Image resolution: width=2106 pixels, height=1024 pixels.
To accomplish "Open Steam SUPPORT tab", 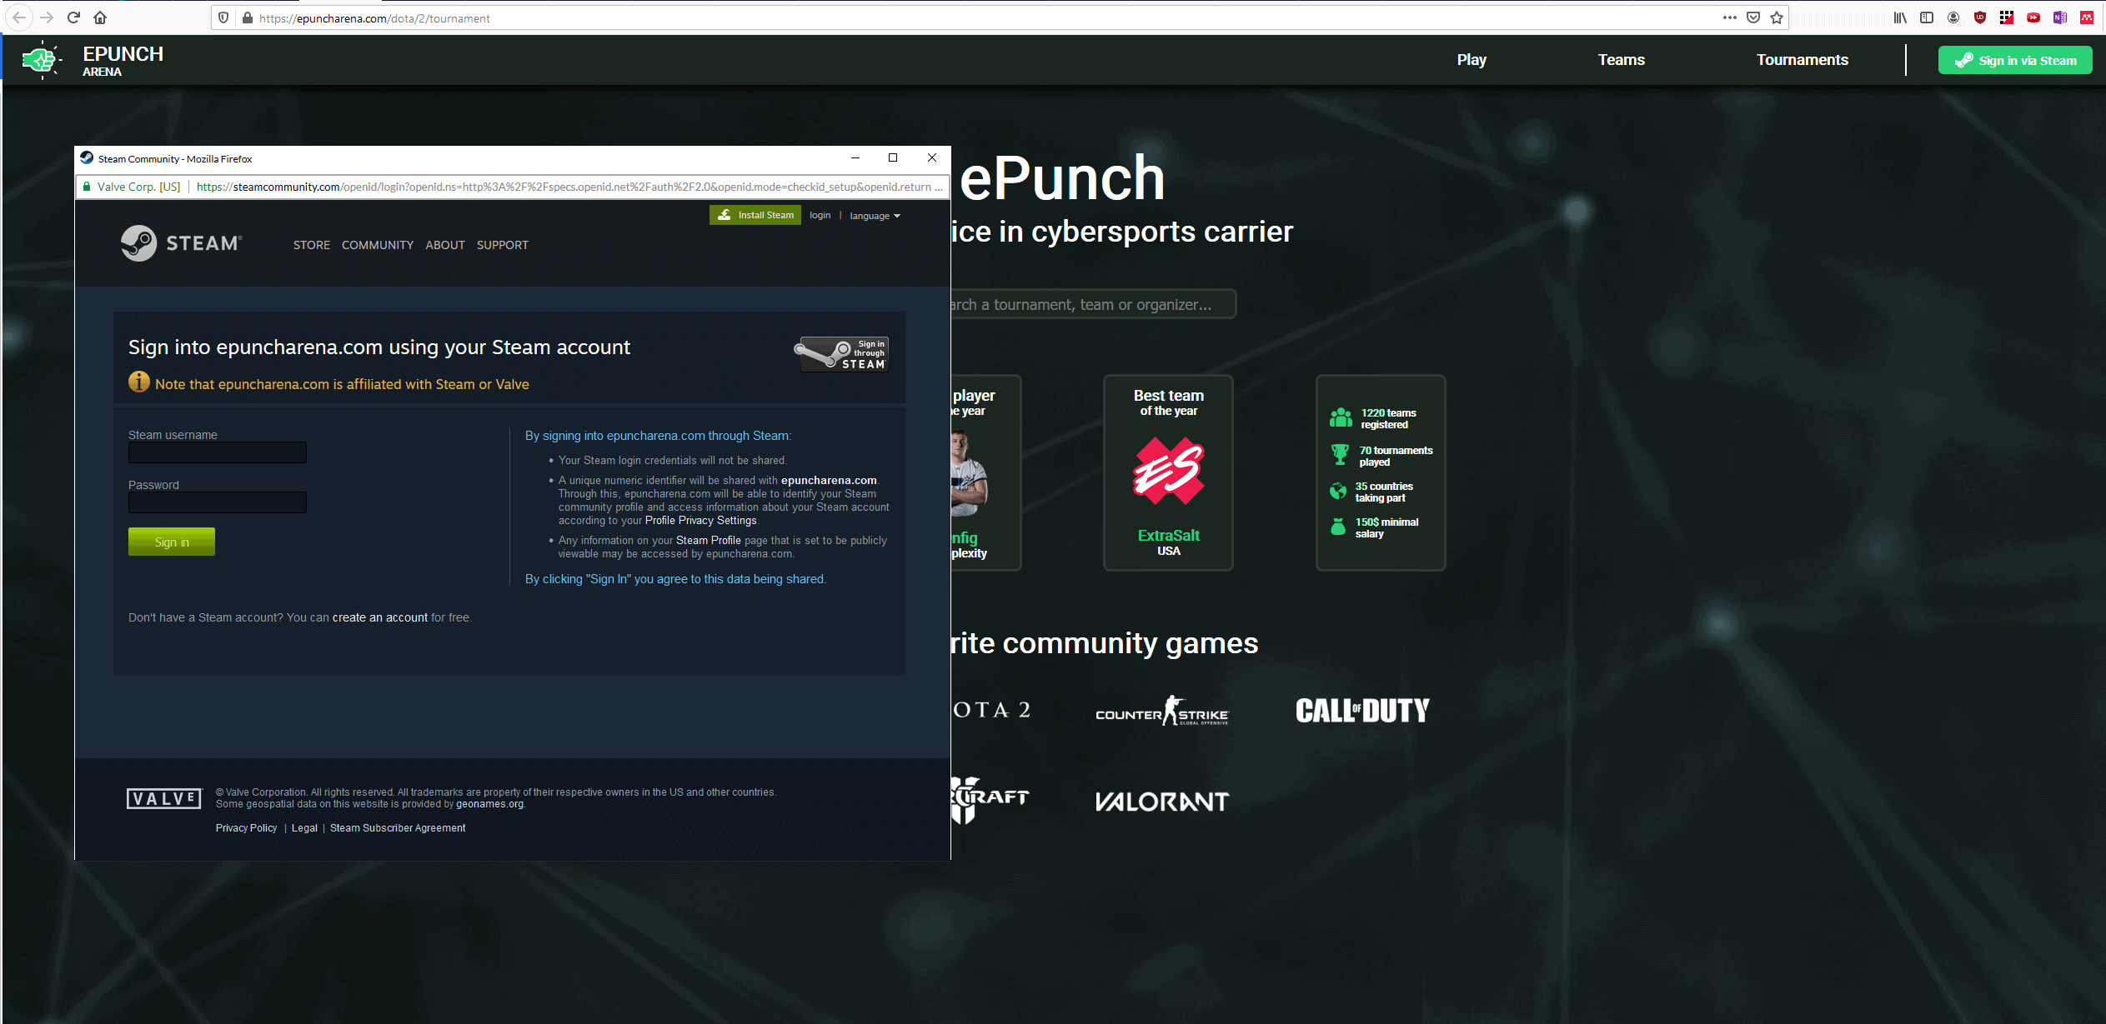I will 503,245.
